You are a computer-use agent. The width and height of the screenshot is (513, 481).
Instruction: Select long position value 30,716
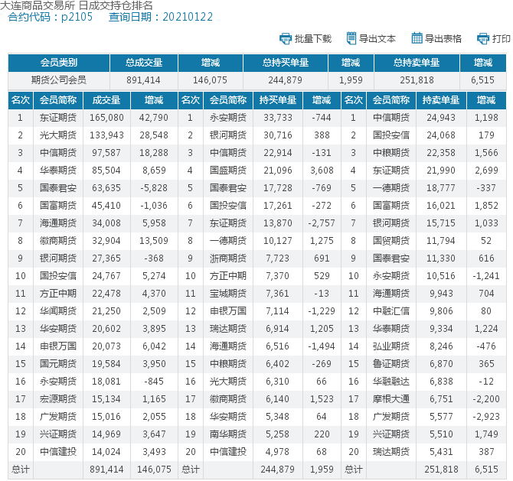pos(278,135)
